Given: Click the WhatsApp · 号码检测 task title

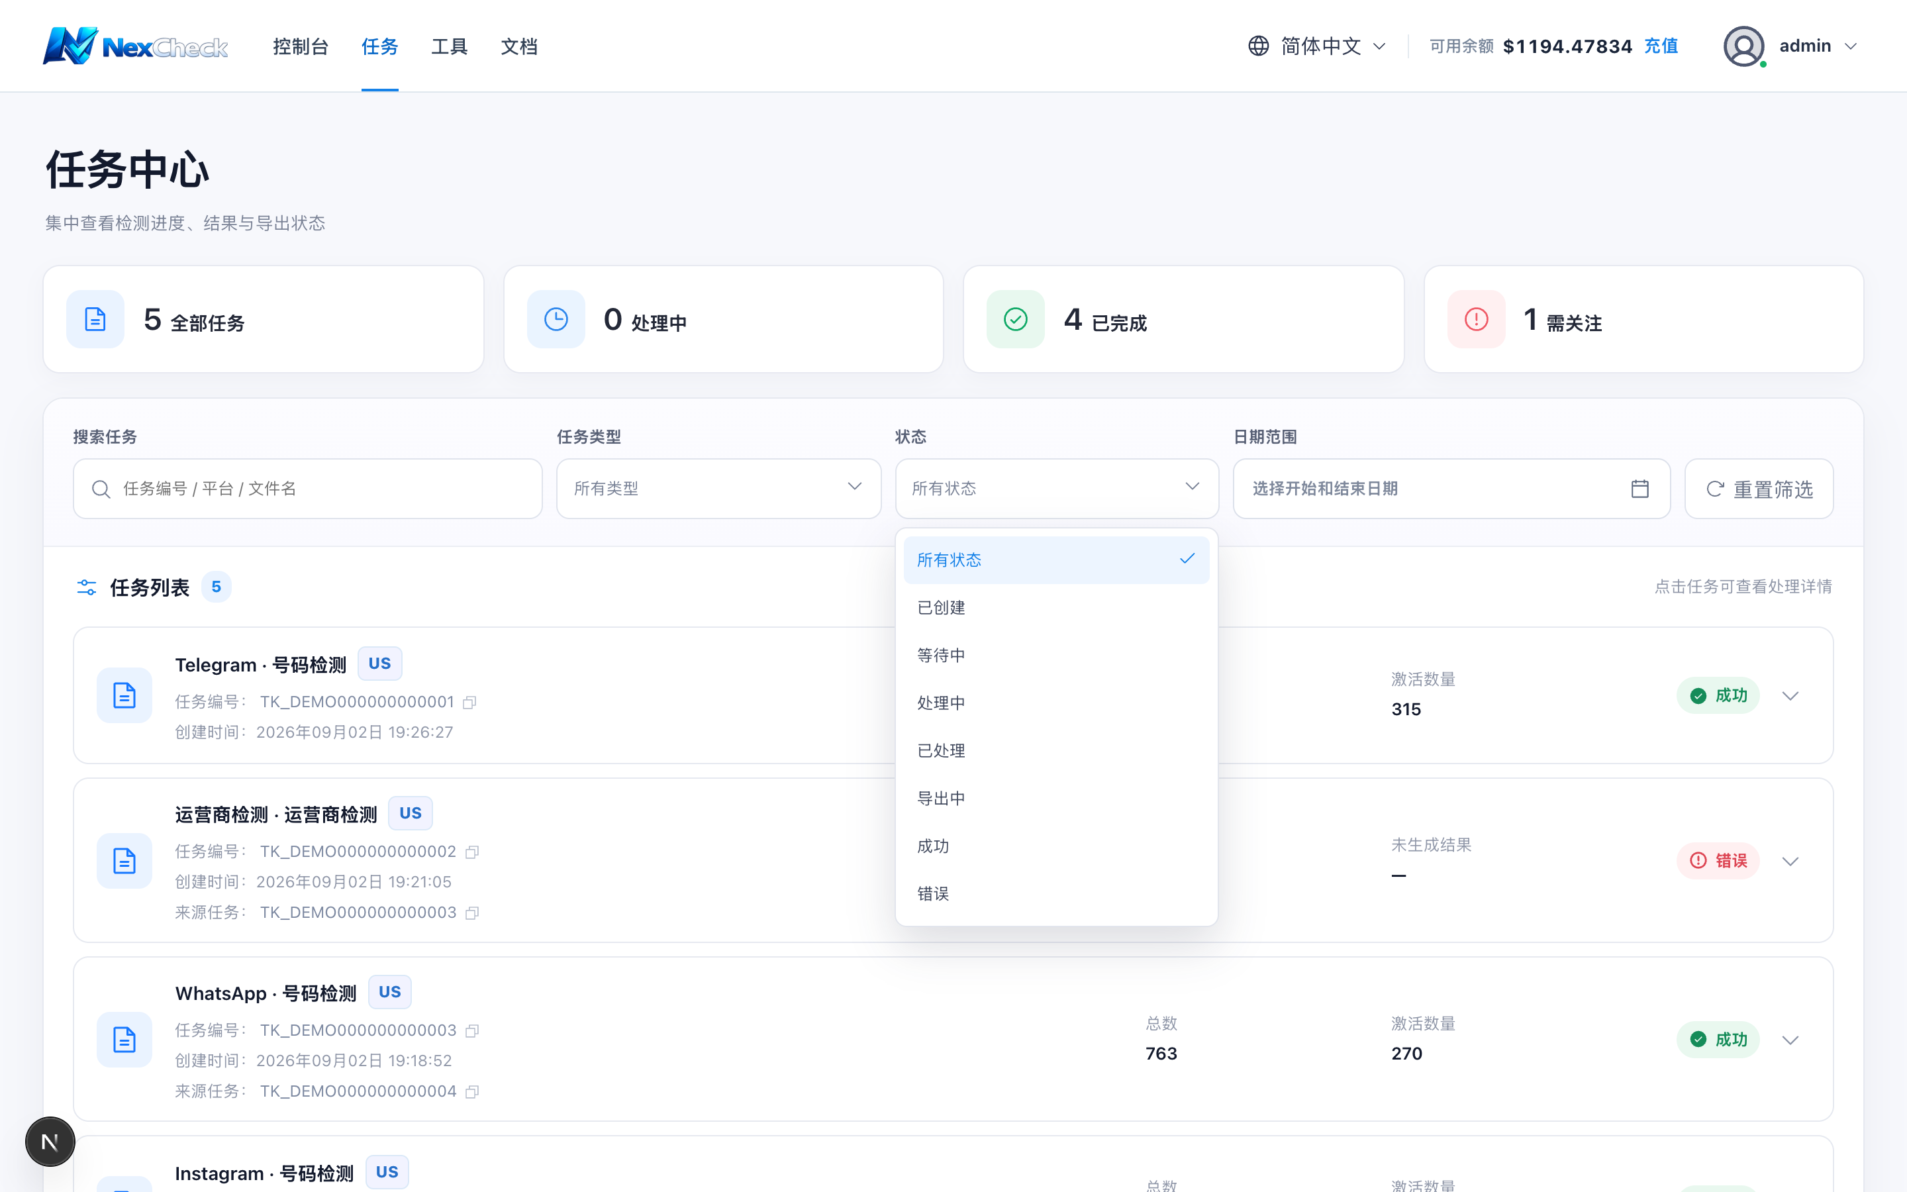Looking at the screenshot, I should coord(266,994).
